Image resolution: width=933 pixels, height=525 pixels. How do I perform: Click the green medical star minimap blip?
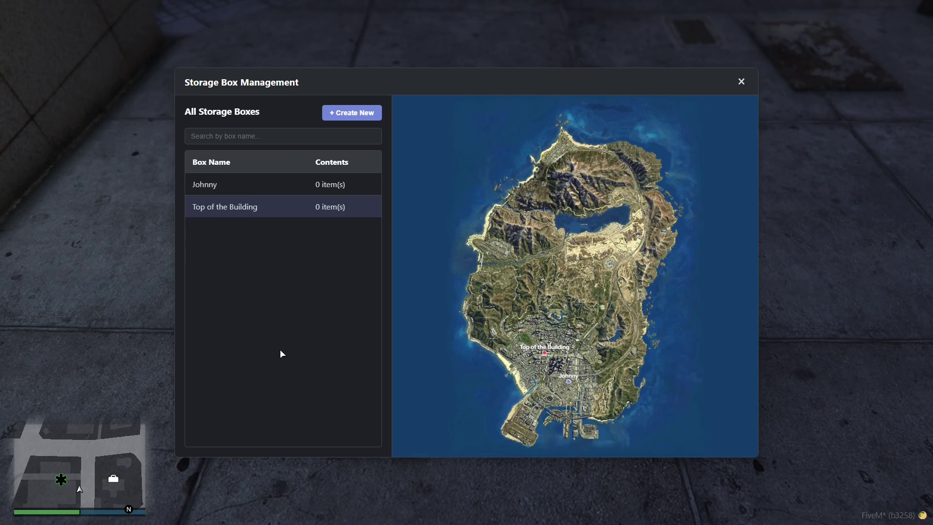click(x=61, y=480)
